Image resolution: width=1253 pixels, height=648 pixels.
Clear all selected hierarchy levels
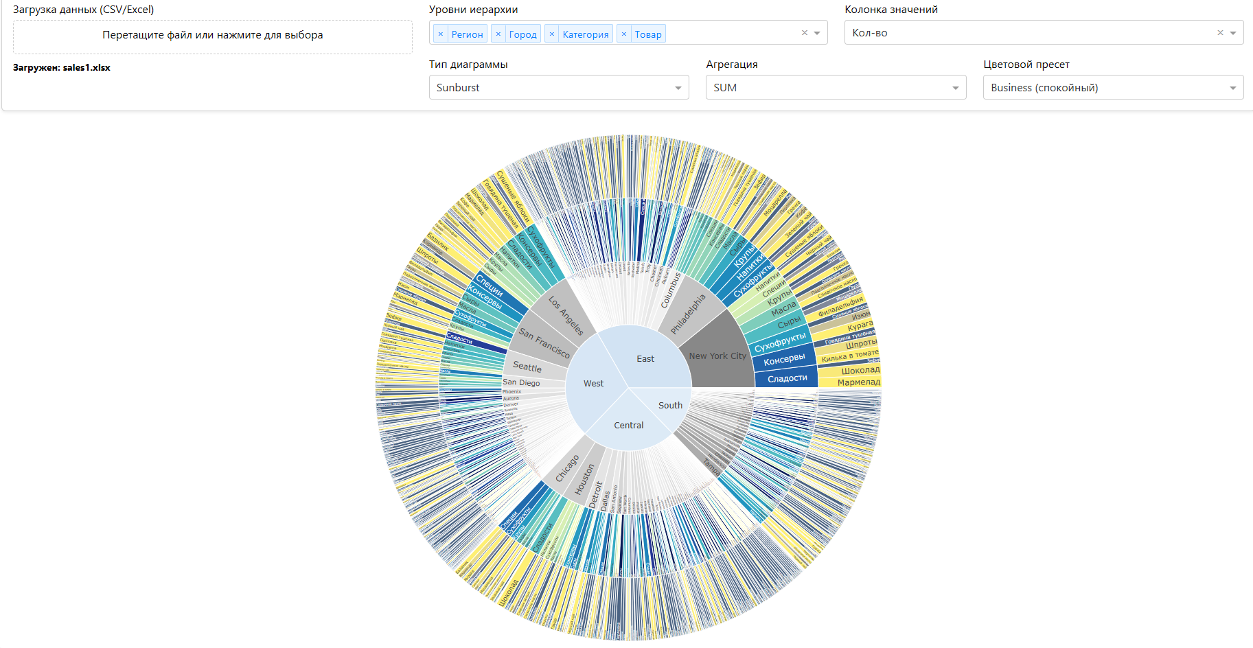point(804,33)
